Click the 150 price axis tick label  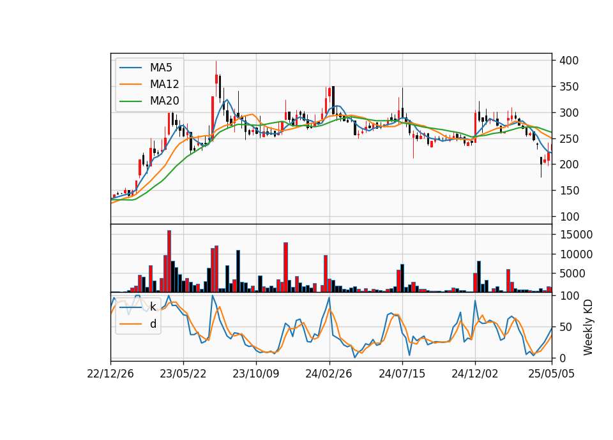[x=569, y=191]
